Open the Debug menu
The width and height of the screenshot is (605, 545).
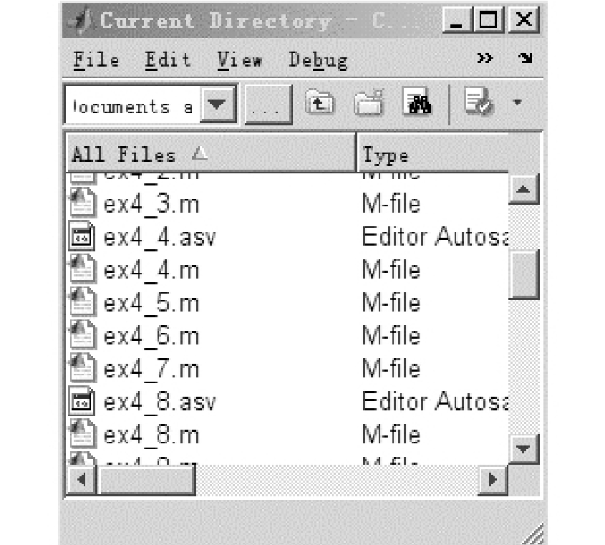(318, 60)
